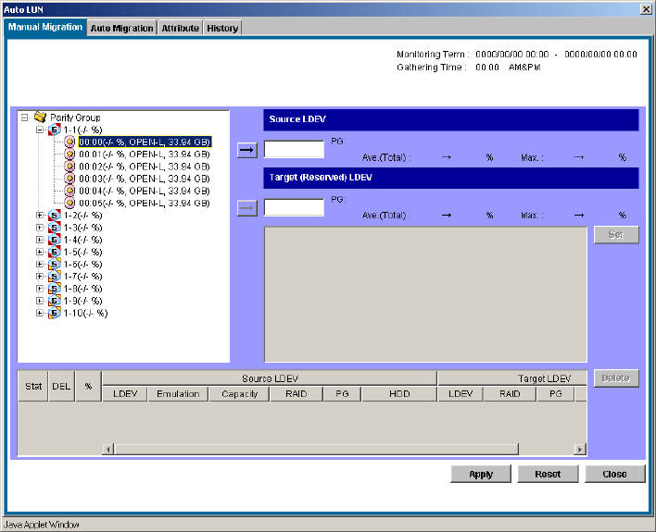This screenshot has height=532, width=656.
Task: Click the LDEV 00:03 disk icon
Action: pyautogui.click(x=69, y=179)
